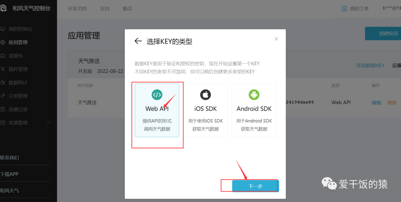The width and height of the screenshot is (401, 202).
Task: Click the 数据统计 chart icon
Action: coord(3,82)
